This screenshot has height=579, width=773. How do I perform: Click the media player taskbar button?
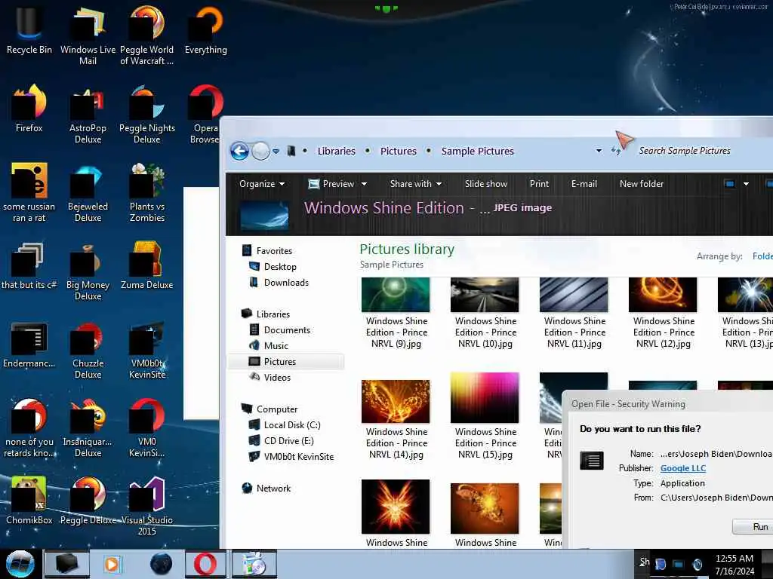pyautogui.click(x=112, y=564)
